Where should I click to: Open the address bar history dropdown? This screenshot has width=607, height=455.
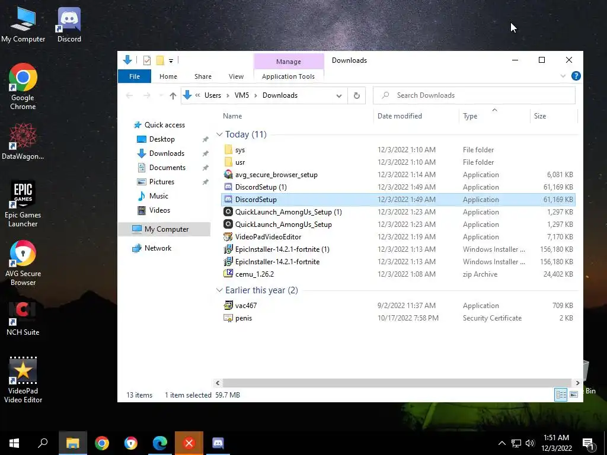pos(338,95)
